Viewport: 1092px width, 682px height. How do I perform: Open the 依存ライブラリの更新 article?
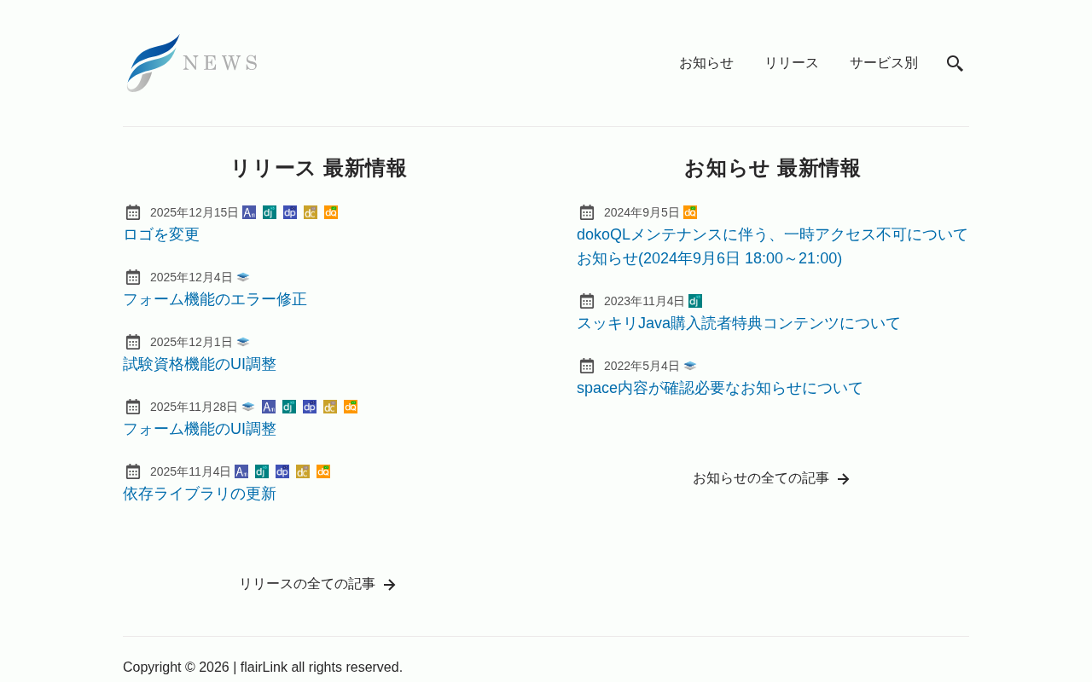pos(200,494)
